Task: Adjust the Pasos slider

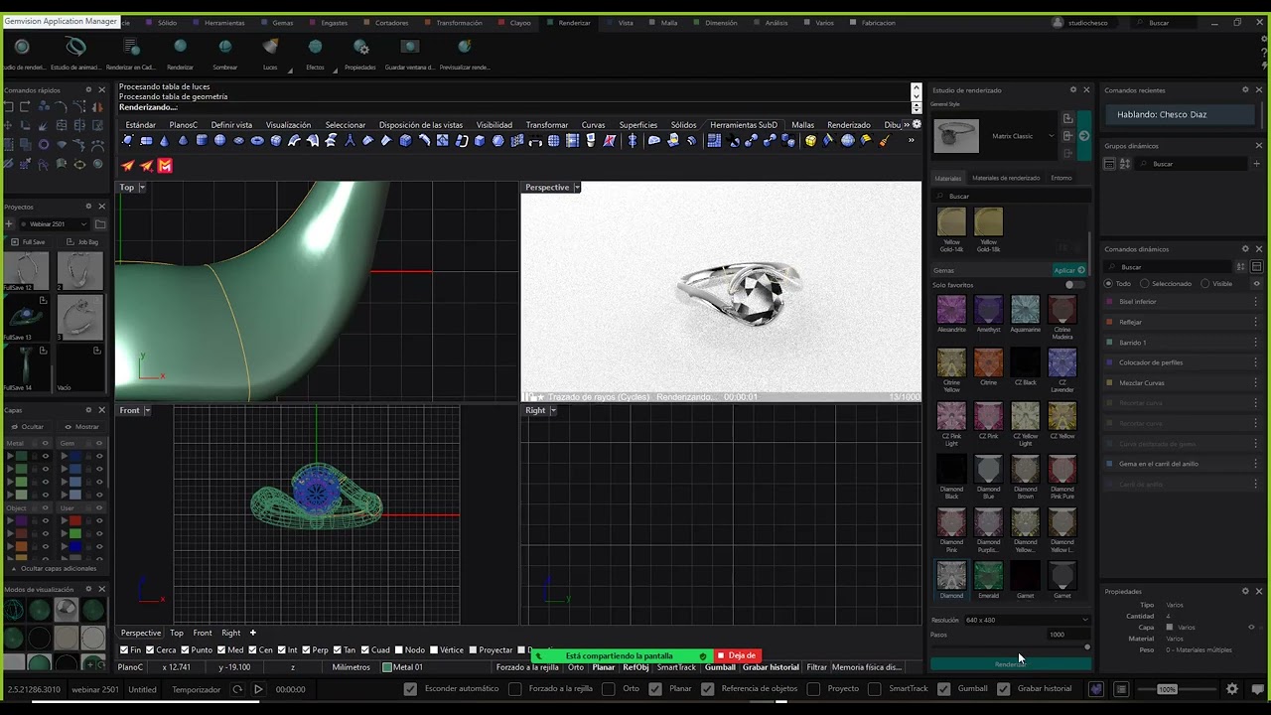Action: click(x=1087, y=646)
